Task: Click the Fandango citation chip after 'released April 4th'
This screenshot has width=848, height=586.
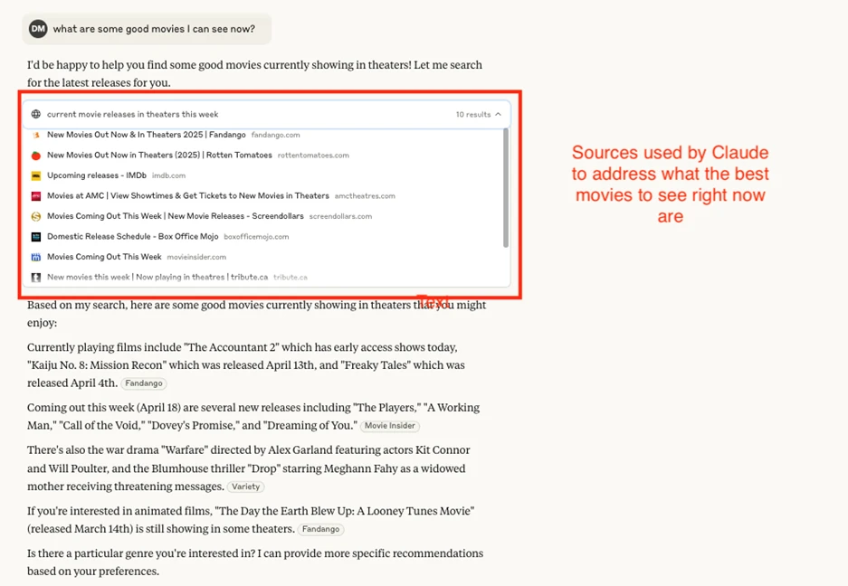Action: tap(143, 383)
